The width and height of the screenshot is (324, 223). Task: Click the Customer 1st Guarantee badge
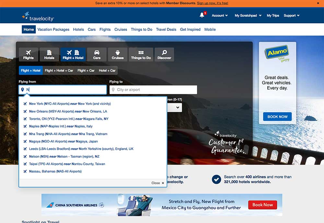(227, 143)
